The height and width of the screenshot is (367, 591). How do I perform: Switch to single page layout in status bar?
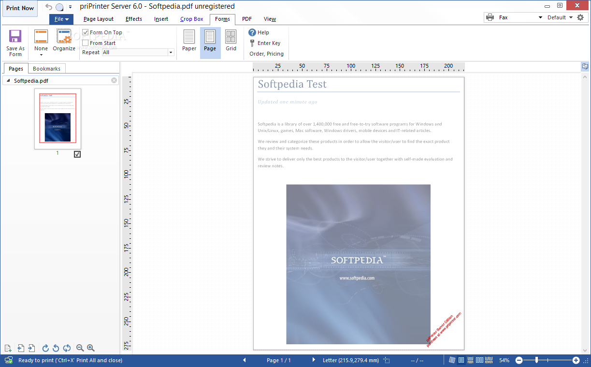click(x=461, y=360)
